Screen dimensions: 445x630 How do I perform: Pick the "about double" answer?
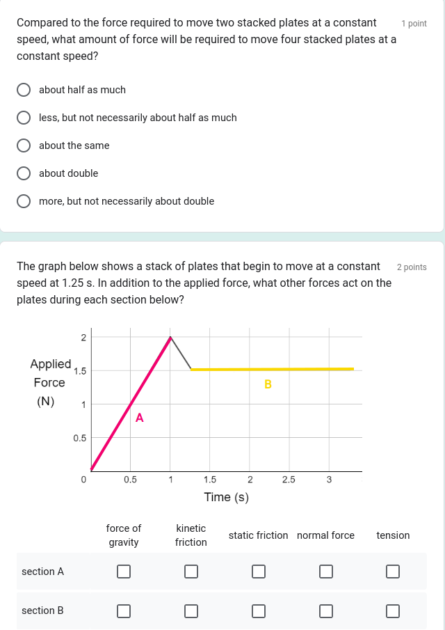(24, 173)
